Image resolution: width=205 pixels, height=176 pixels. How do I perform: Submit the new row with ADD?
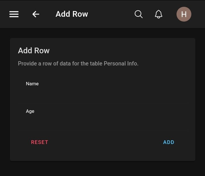click(169, 142)
